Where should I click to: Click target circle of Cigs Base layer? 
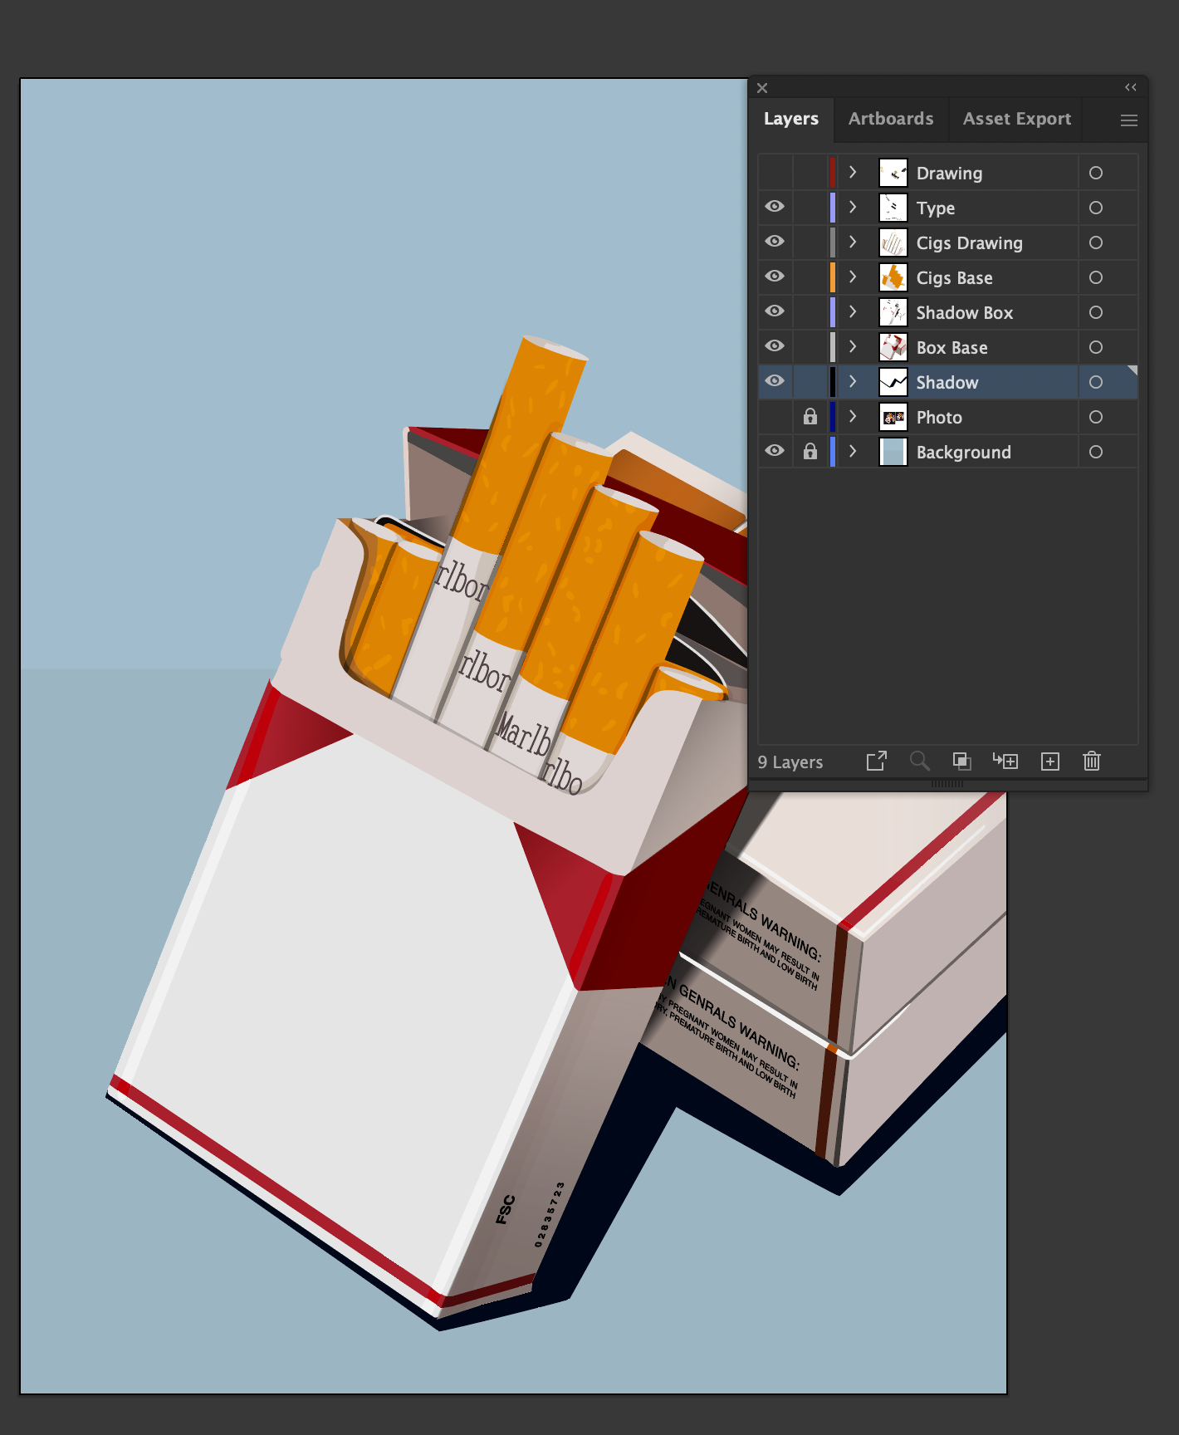[1096, 277]
